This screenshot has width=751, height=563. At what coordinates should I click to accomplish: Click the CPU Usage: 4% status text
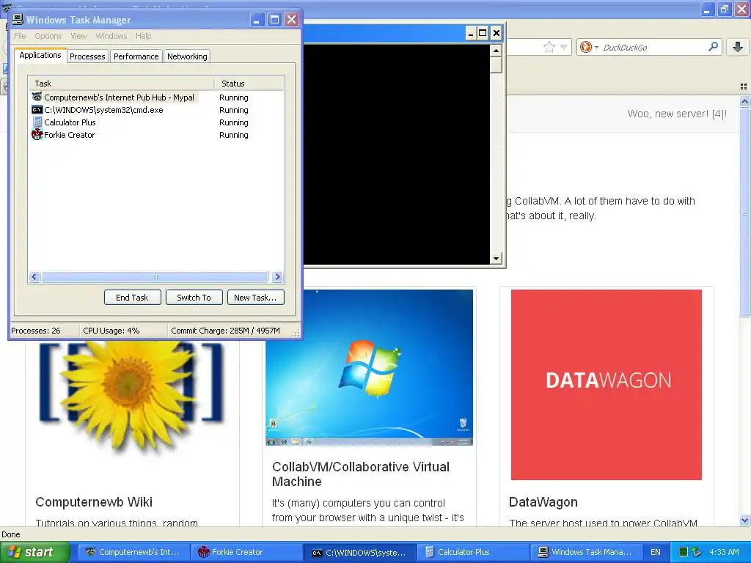coord(111,331)
